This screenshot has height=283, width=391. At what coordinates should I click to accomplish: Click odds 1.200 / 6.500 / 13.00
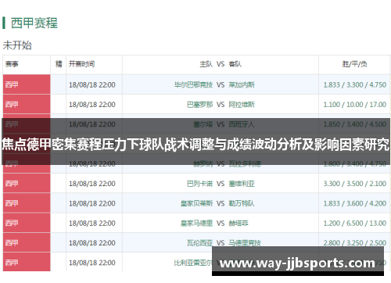coord(354,223)
